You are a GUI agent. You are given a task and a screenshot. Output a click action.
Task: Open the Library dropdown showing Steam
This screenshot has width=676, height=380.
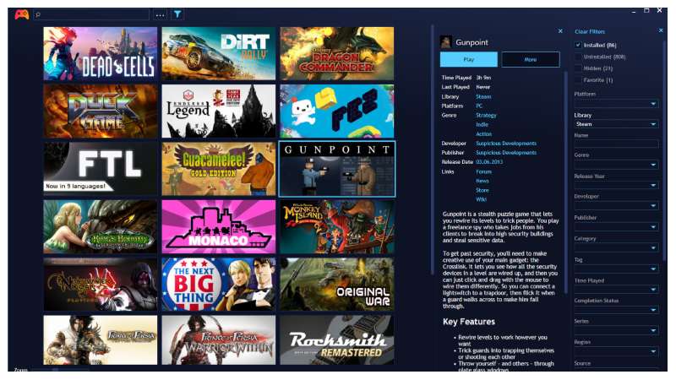(616, 124)
